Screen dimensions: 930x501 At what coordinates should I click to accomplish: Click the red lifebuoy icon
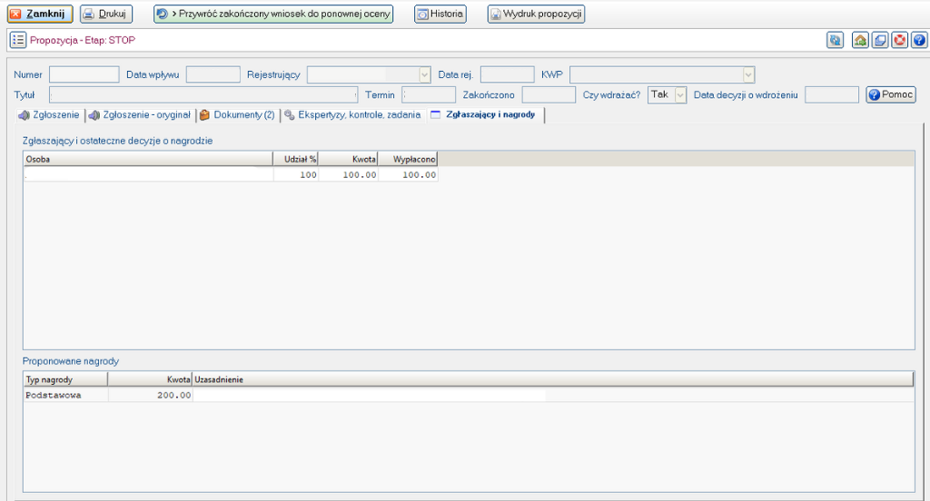[x=899, y=40]
